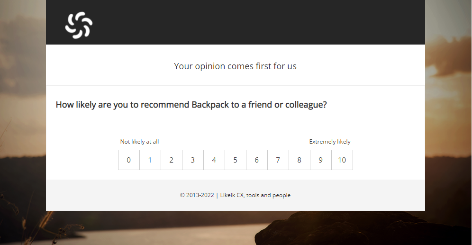Image resolution: width=472 pixels, height=245 pixels.
Task: Click the gray footer area of survey
Action: point(236,195)
